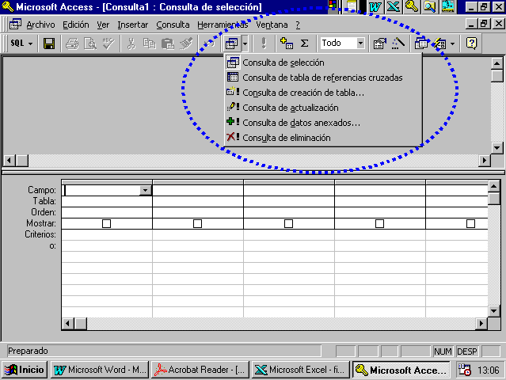Click the Access key icon in shortcut bar
Viewport: 506px width, 380px height.
pyautogui.click(x=412, y=6)
